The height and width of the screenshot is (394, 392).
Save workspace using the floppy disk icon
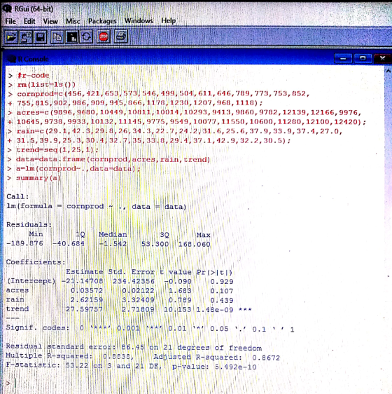41,37
